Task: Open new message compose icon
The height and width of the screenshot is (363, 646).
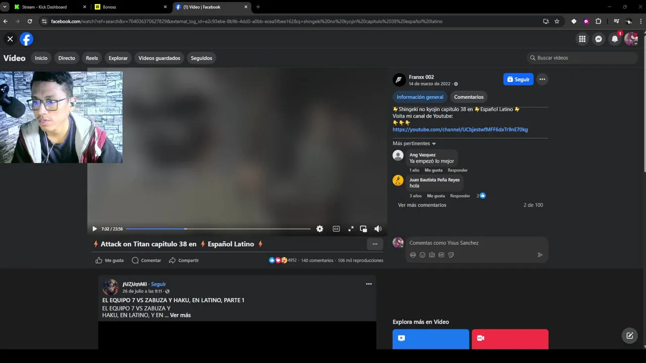Action: coord(630,335)
